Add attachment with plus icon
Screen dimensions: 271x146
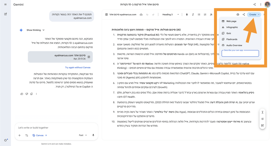[19, 135]
